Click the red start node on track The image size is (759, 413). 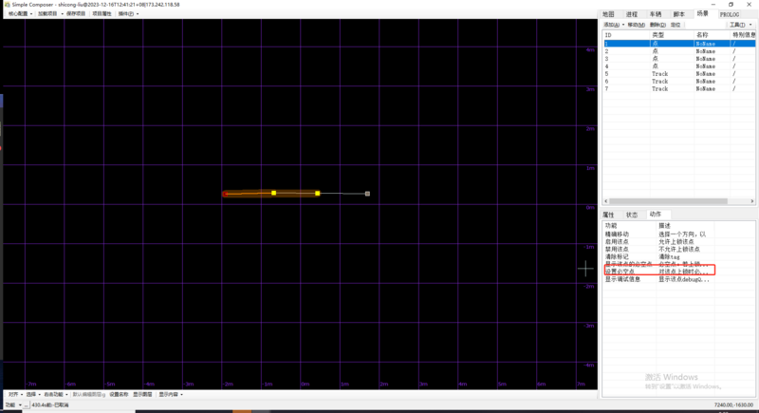(225, 194)
